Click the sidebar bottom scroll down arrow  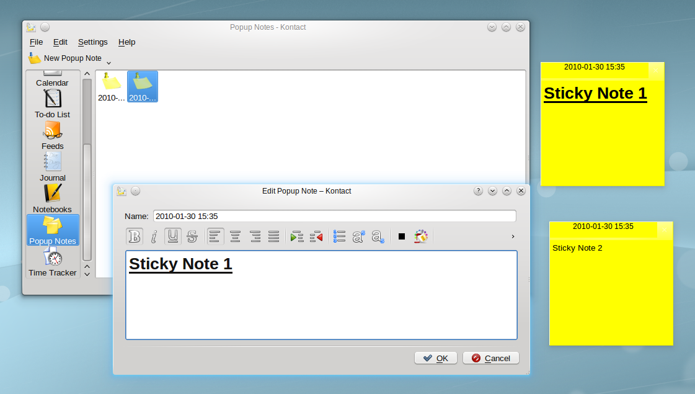pyautogui.click(x=87, y=274)
